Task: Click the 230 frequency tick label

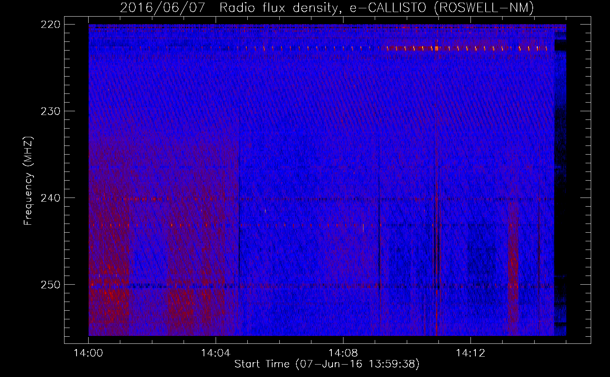Action: click(x=51, y=111)
